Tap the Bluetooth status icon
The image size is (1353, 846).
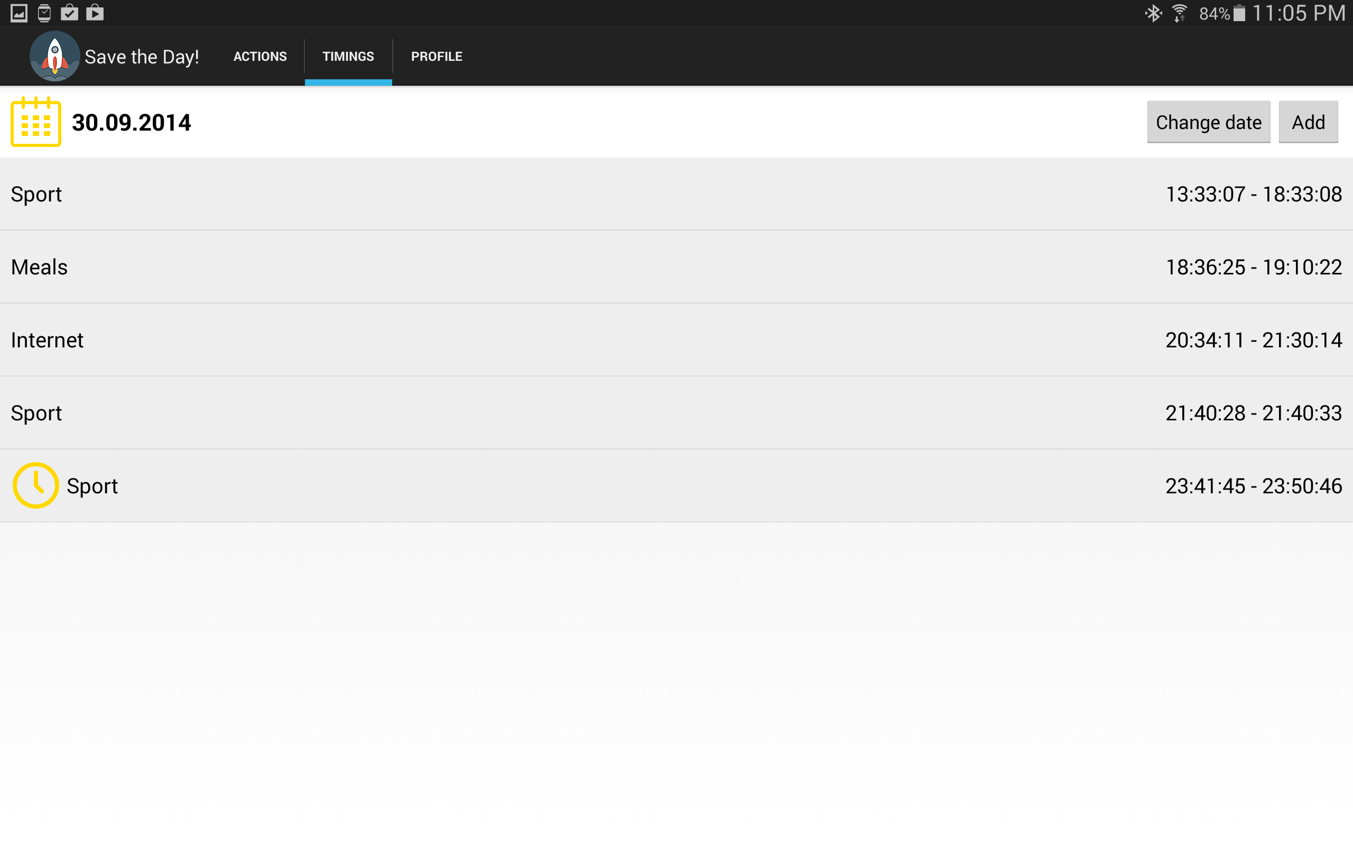tap(1153, 13)
